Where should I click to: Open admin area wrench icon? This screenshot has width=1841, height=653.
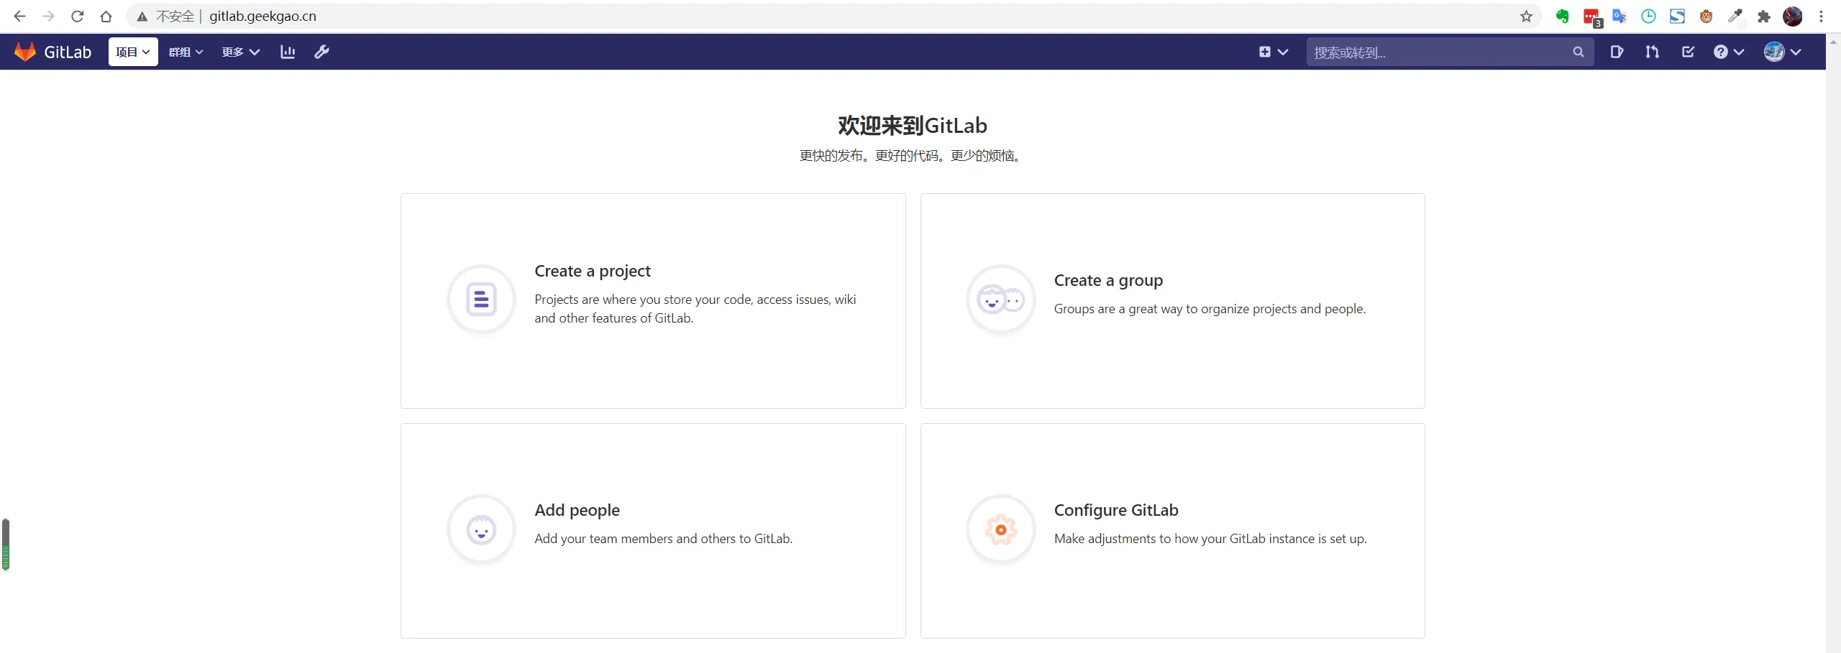pyautogui.click(x=321, y=52)
